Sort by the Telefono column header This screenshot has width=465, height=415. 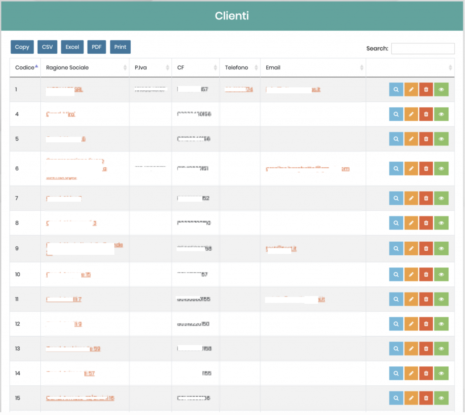236,68
